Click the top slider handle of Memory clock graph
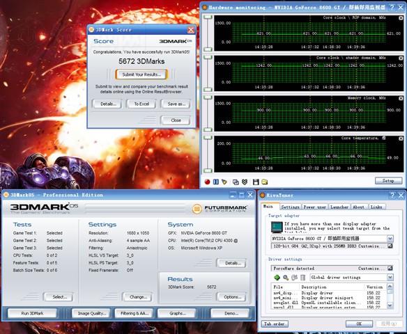This screenshot has width=407, height=334. tap(208, 97)
